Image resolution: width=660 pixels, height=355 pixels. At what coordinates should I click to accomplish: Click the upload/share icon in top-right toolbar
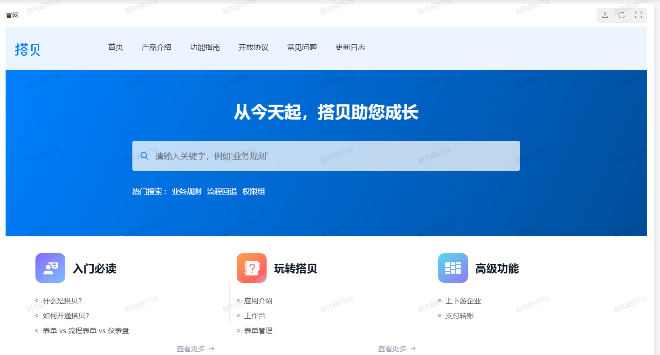click(x=605, y=15)
